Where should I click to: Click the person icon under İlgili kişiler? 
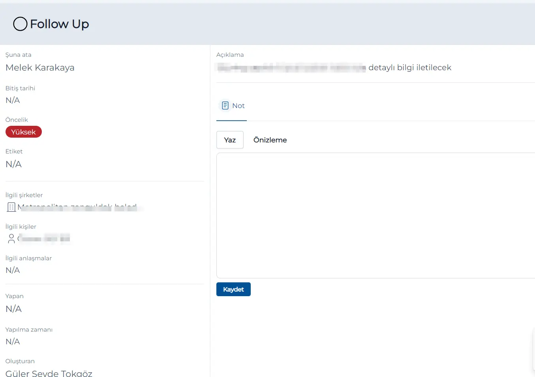click(x=11, y=238)
